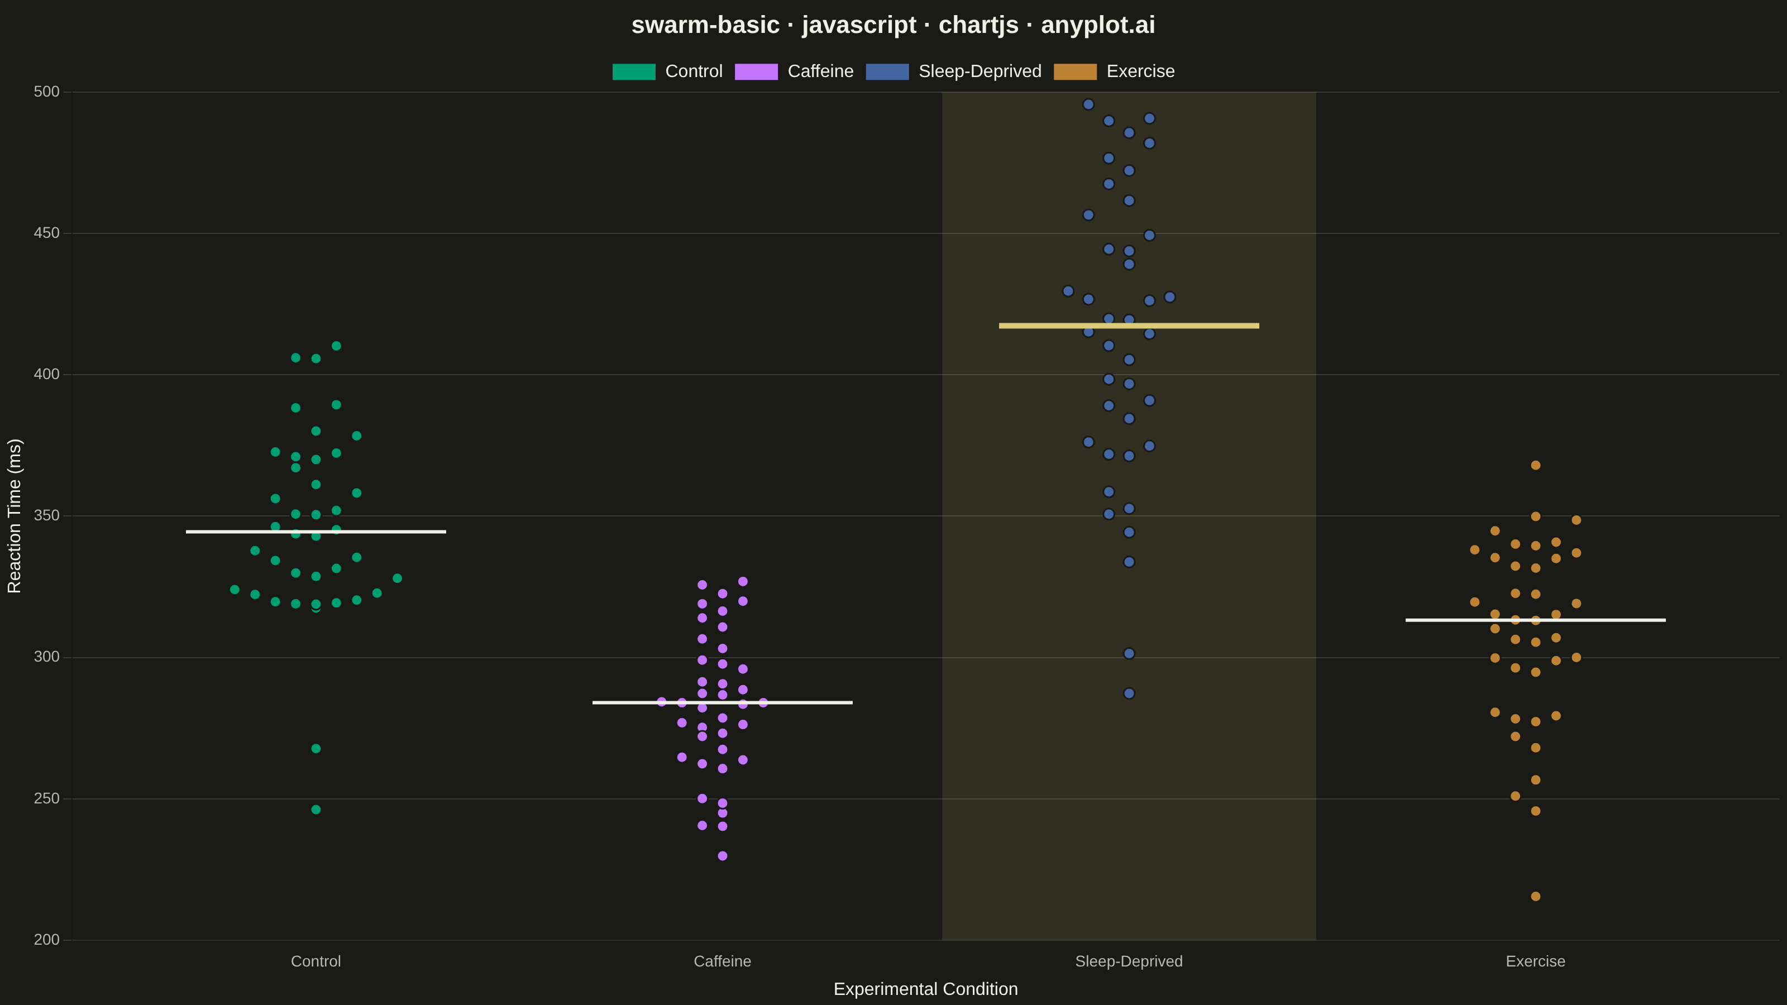Click the chart title text

coord(893,25)
